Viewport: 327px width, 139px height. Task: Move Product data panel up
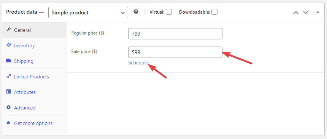click(x=296, y=12)
